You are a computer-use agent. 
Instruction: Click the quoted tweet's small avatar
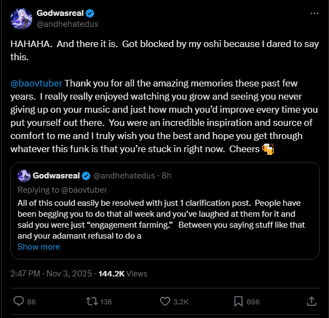click(x=23, y=176)
